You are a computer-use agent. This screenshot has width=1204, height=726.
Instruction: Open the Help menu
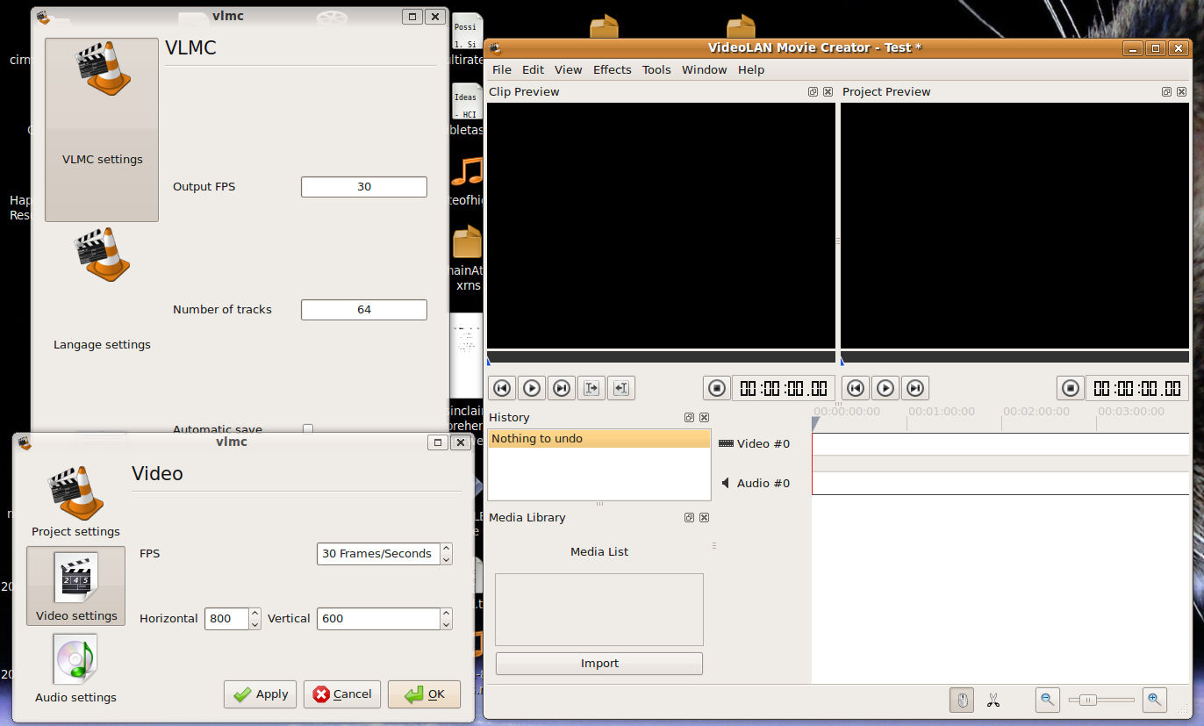[x=750, y=70]
